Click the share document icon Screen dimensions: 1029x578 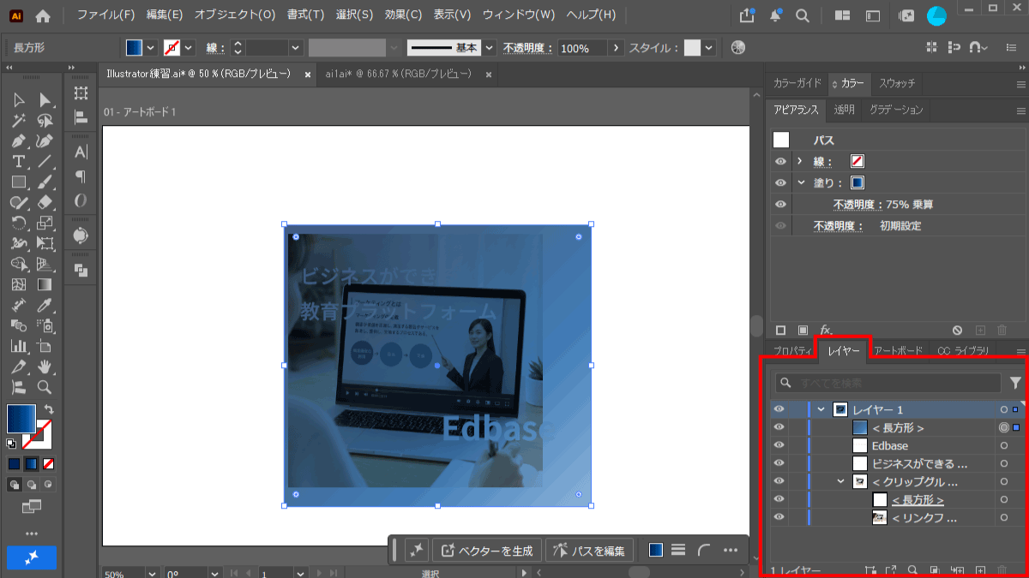coord(748,15)
